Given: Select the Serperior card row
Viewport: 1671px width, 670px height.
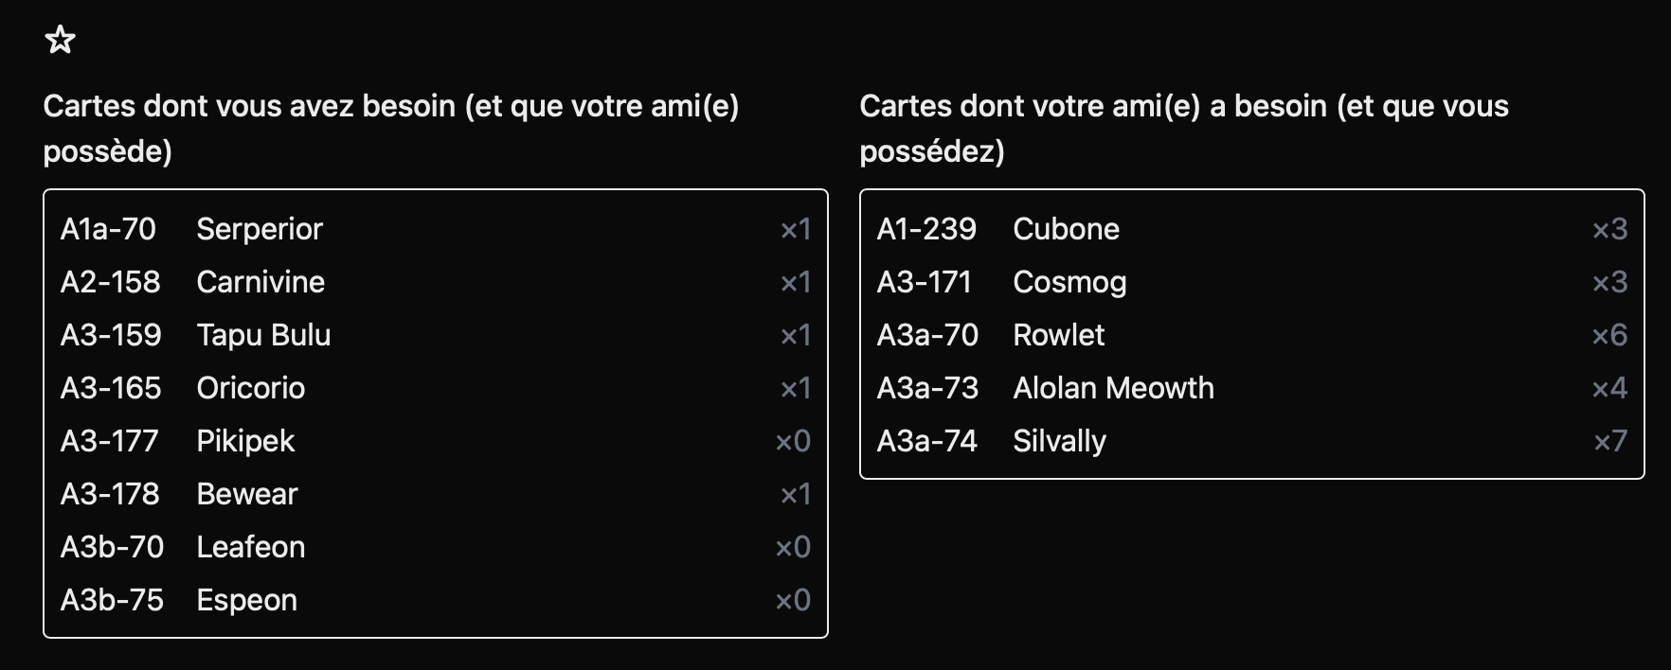Looking at the screenshot, I should coord(260,229).
